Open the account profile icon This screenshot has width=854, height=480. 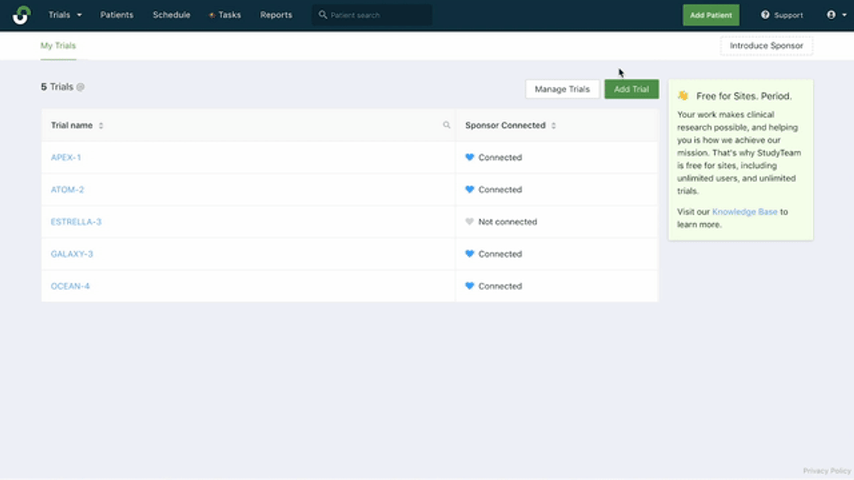point(831,14)
